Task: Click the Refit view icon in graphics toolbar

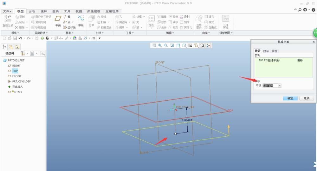Action: tap(154, 45)
